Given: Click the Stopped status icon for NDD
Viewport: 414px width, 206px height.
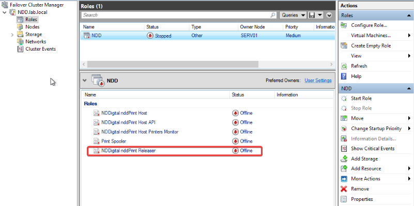Looking at the screenshot, I should click(150, 36).
